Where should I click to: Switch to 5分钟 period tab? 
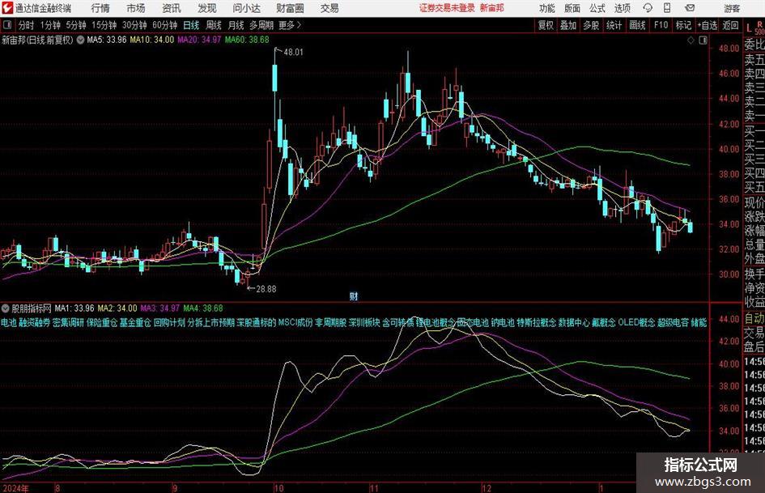click(76, 25)
